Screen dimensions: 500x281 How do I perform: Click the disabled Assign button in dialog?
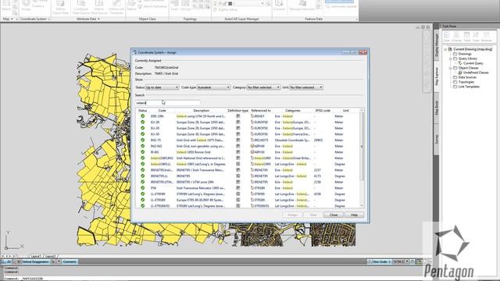(x=292, y=215)
